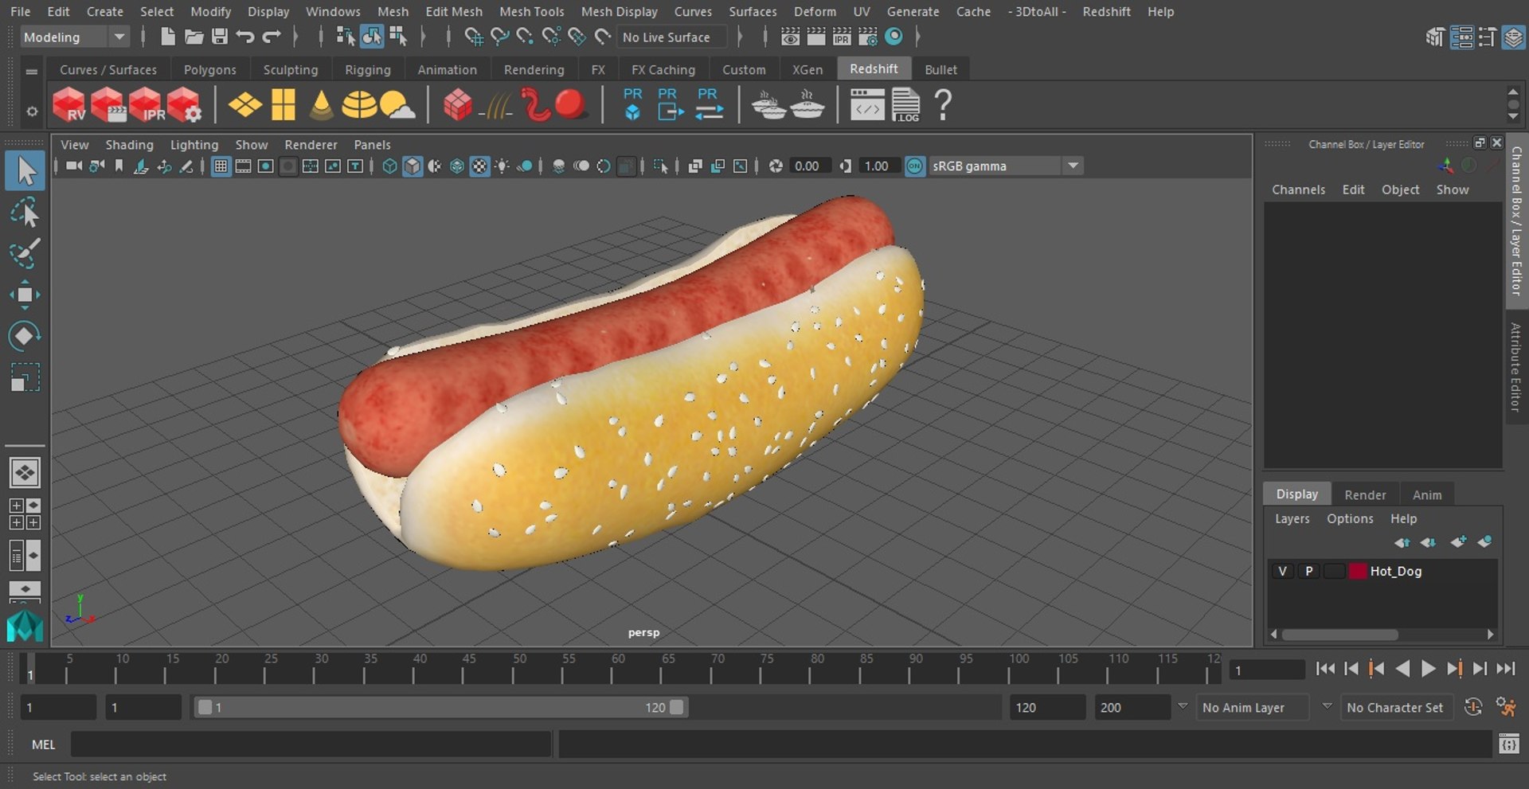
Task: Toggle textured shading in viewport toolbar
Action: 479,166
